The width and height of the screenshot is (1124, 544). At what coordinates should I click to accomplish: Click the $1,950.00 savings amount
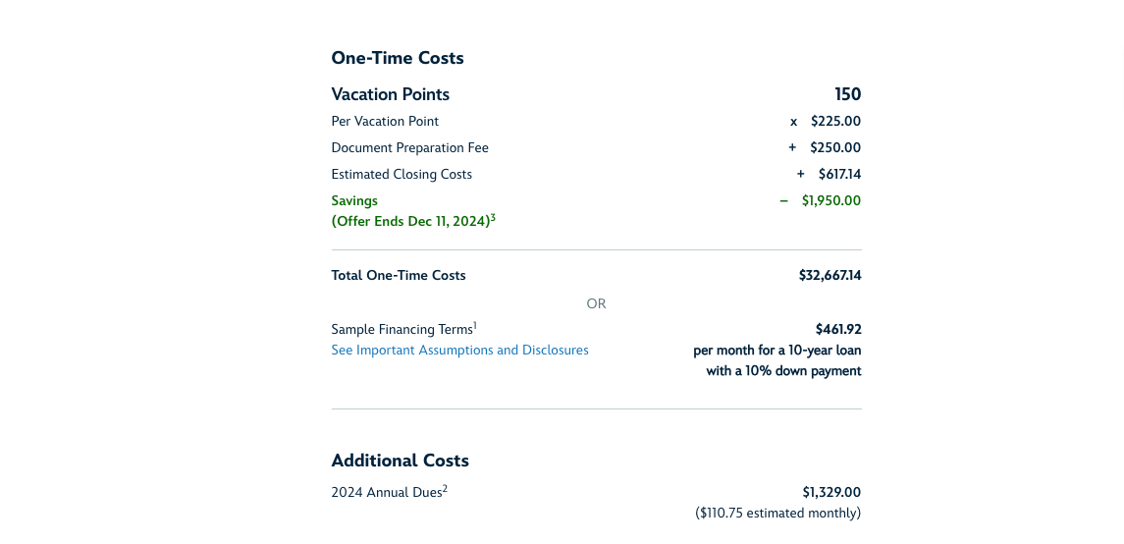coord(830,201)
